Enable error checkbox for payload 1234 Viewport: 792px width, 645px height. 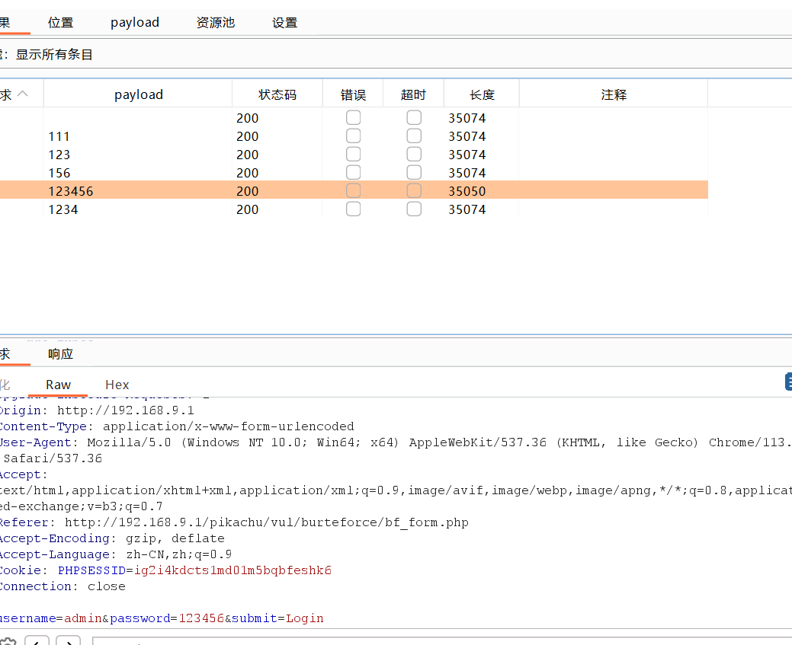(353, 209)
